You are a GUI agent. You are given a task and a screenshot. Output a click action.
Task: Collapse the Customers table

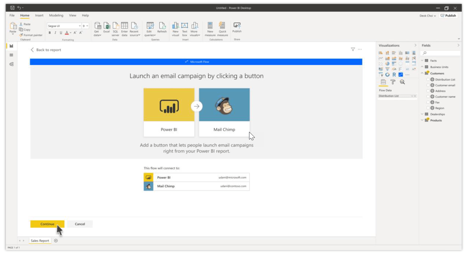(423, 73)
